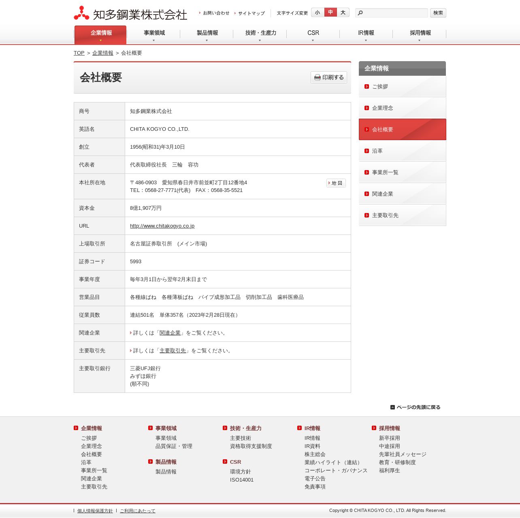Click the printer icon in 印刷する
Screen dimensions: 520x518
point(318,77)
